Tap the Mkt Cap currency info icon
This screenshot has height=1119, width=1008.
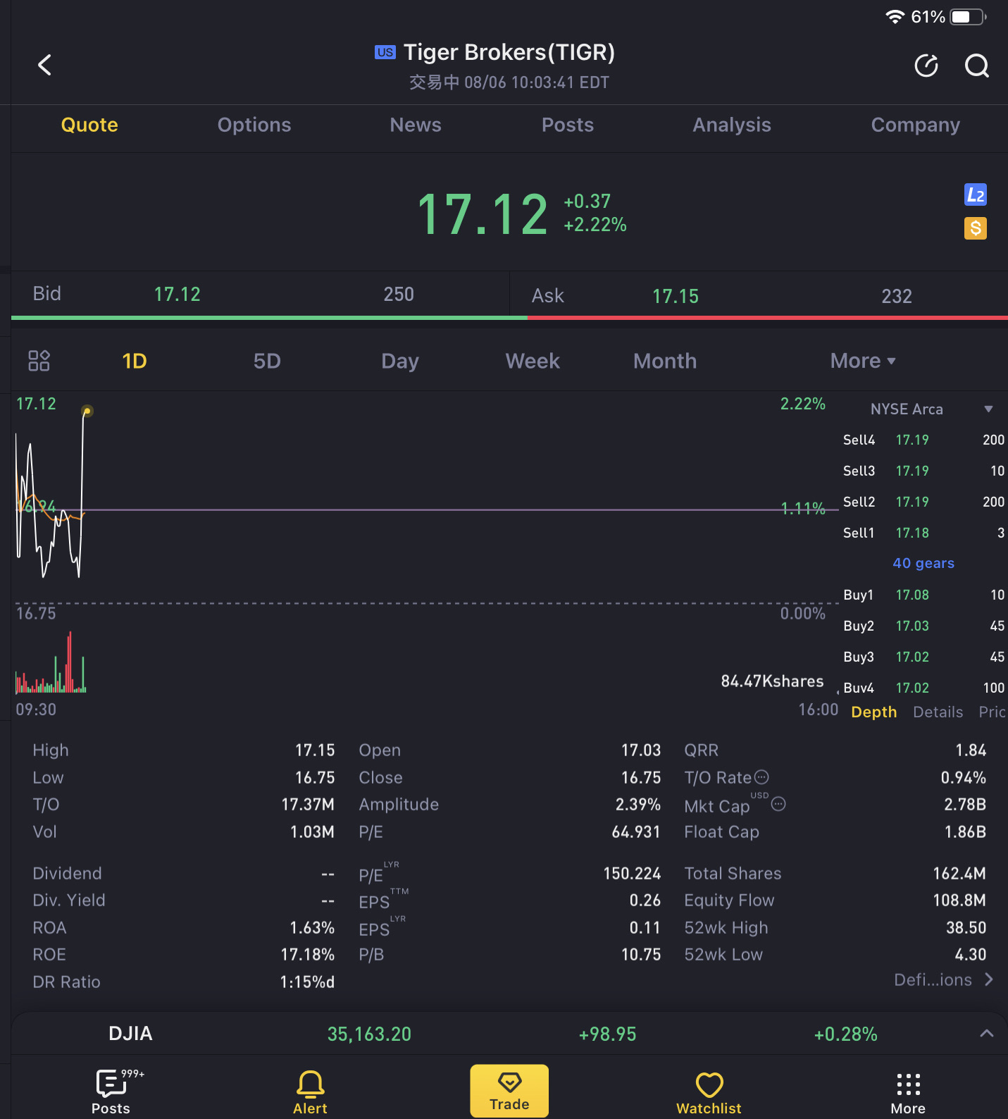778,804
